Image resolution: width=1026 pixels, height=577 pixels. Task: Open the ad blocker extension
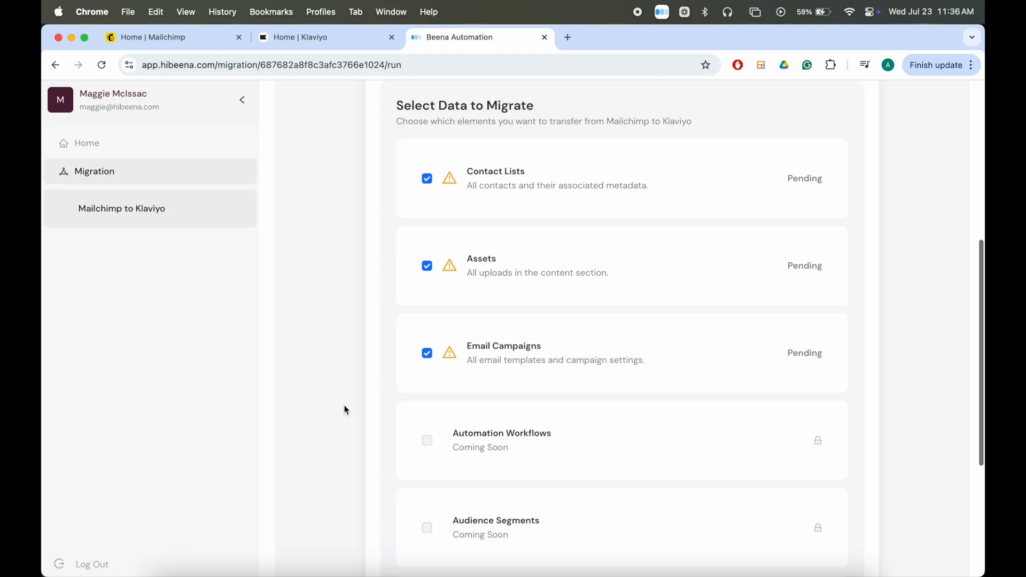click(x=737, y=65)
